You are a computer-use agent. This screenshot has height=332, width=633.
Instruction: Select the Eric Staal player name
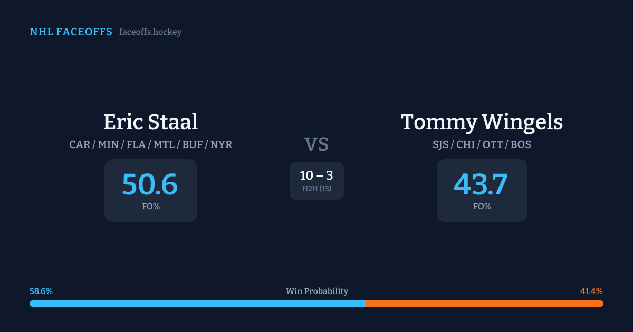[x=150, y=122]
